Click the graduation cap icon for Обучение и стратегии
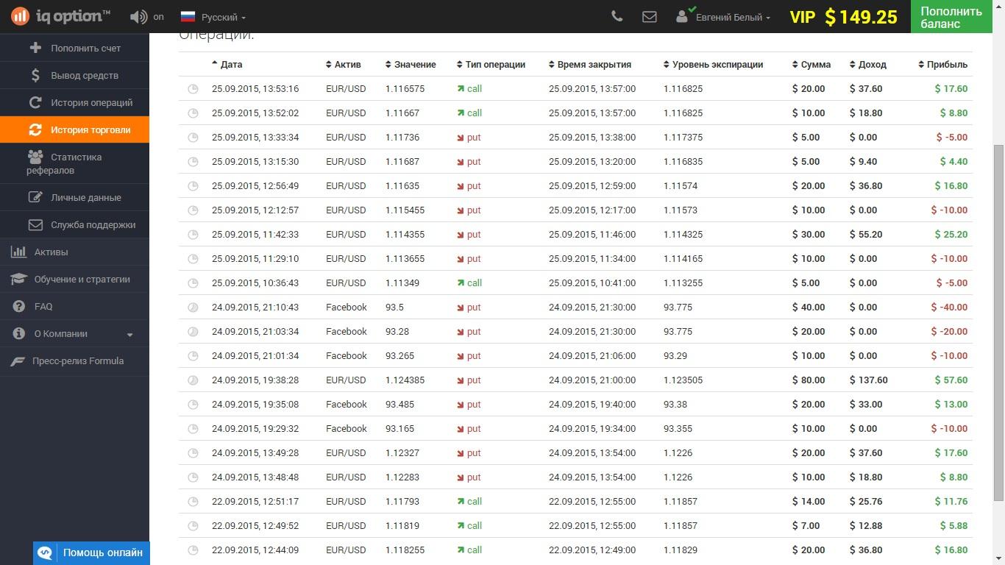Image resolution: width=1005 pixels, height=565 pixels. tap(19, 280)
